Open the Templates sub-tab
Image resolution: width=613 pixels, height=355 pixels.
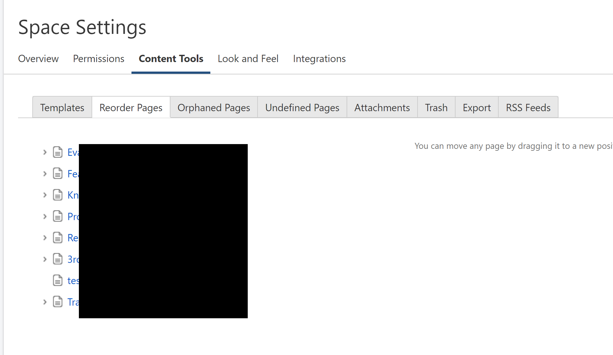point(62,107)
